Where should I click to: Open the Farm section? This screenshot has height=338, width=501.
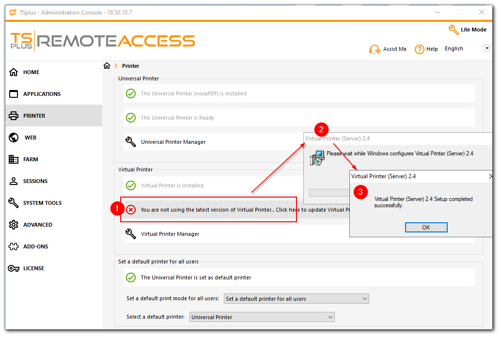point(30,159)
